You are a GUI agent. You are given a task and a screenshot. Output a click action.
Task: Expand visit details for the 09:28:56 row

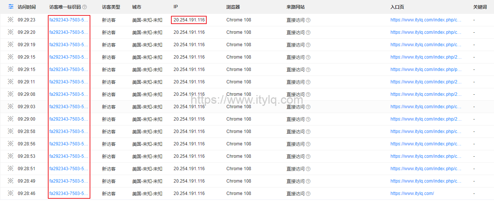pos(11,144)
